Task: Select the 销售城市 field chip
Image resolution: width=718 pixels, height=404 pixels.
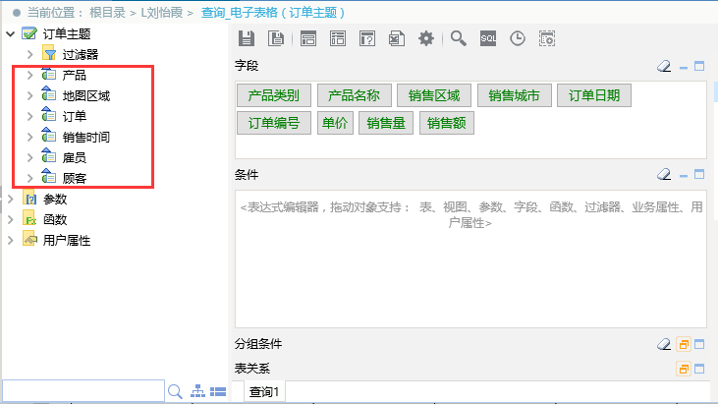Action: pos(515,95)
